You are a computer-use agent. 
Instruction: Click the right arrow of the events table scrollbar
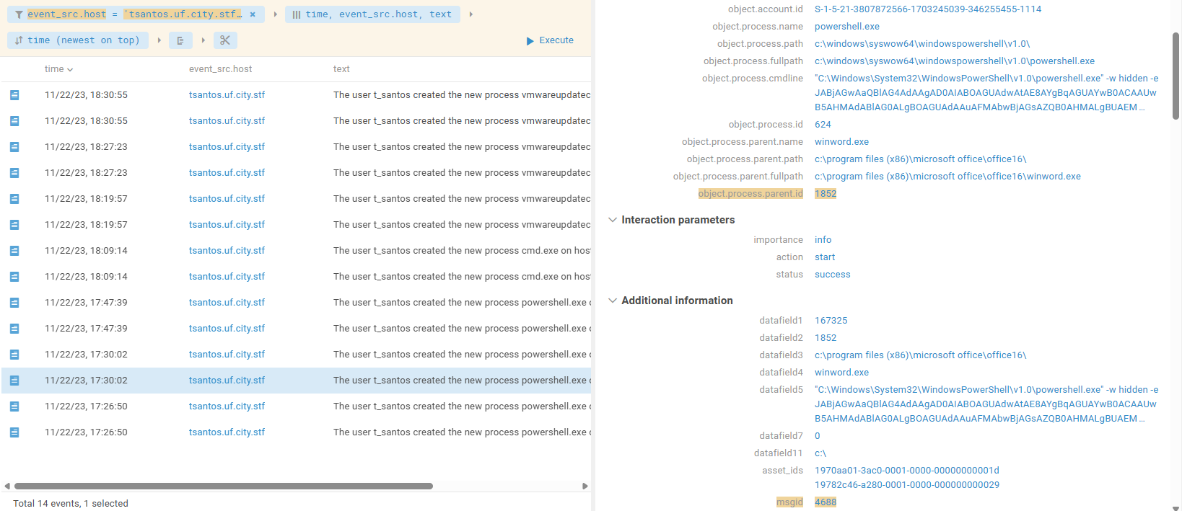click(x=585, y=486)
